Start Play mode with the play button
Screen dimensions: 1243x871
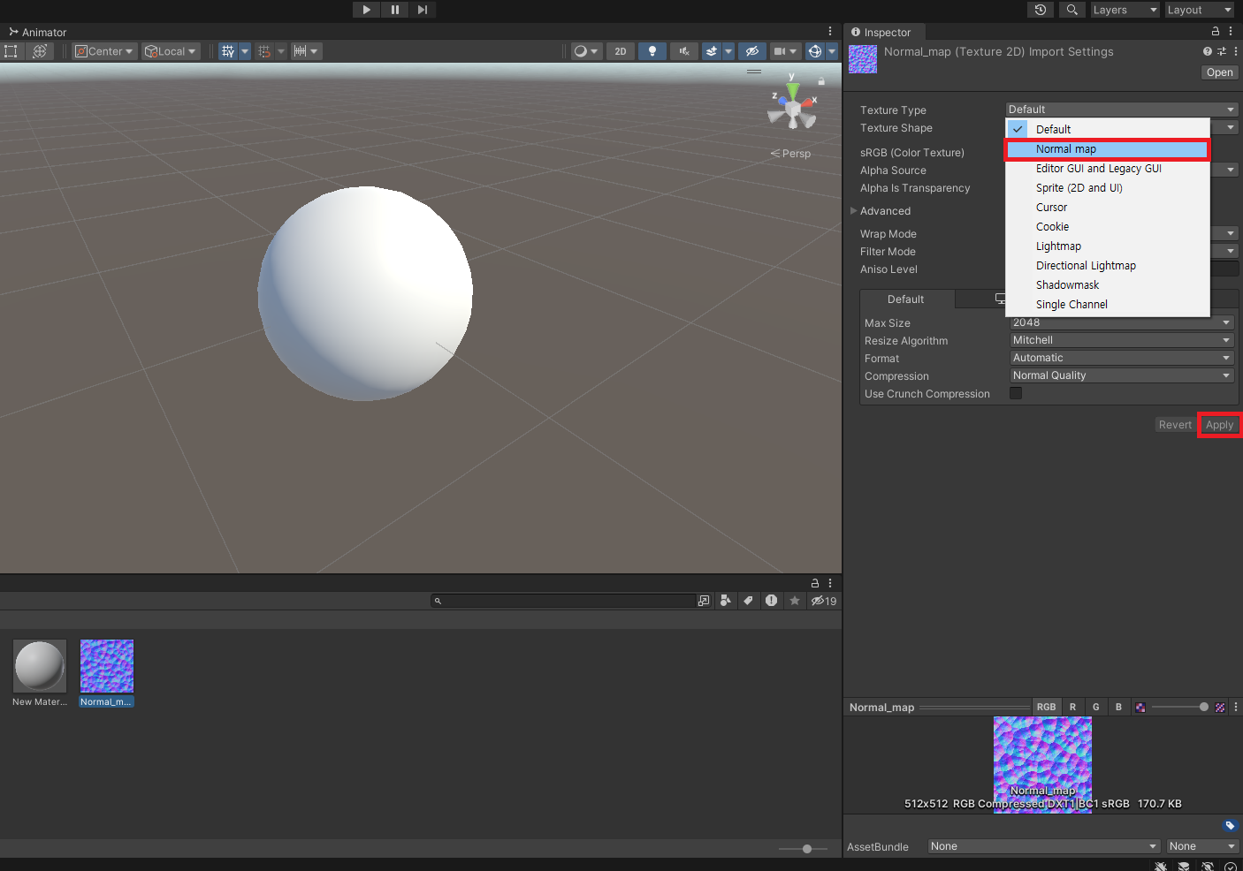point(366,10)
